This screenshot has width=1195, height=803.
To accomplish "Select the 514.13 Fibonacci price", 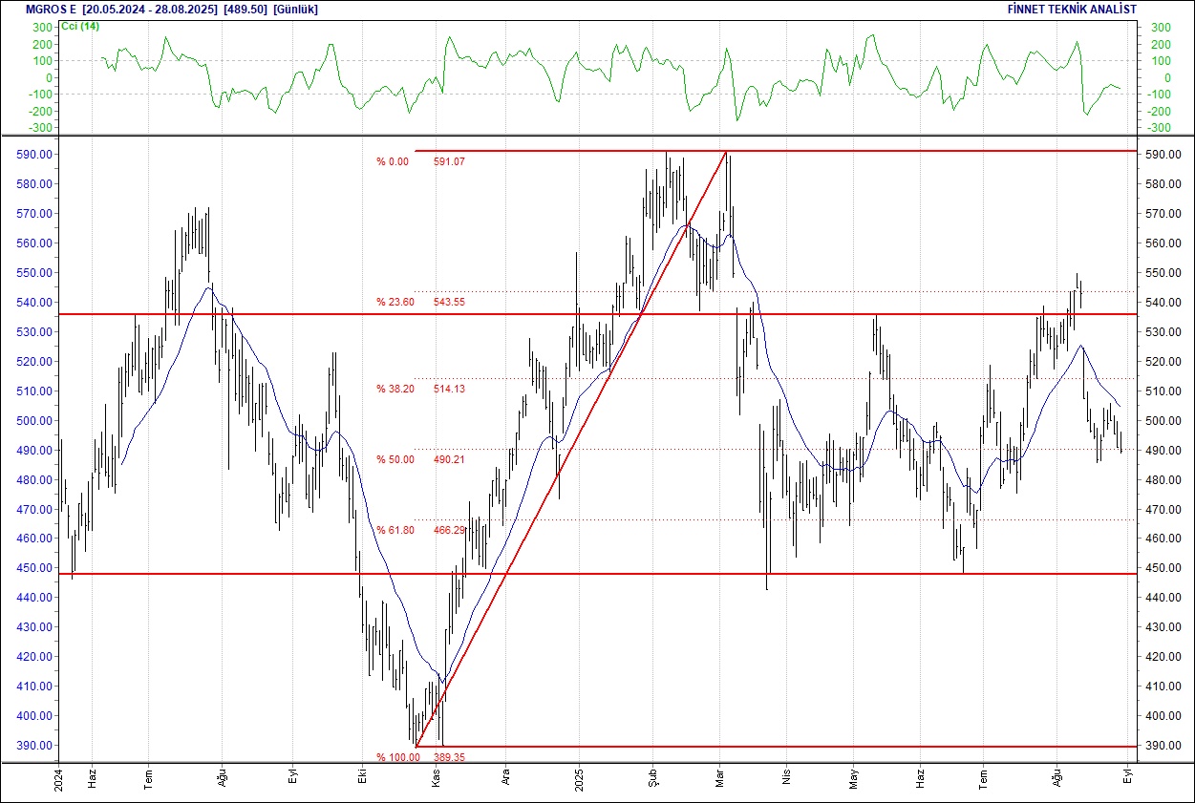I will point(450,389).
